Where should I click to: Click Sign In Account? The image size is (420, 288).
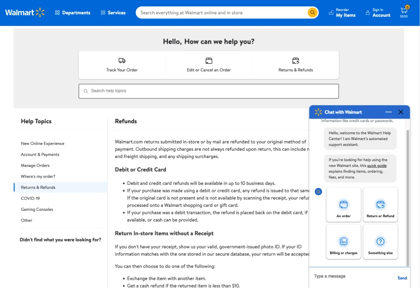tap(378, 12)
